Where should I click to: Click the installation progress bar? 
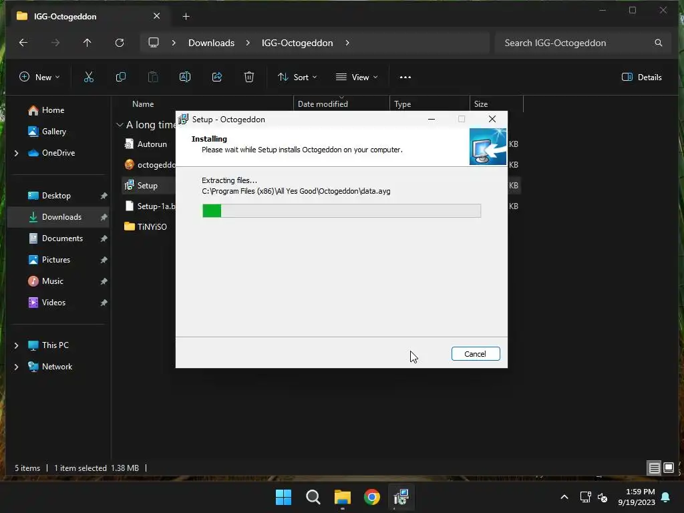[x=341, y=210]
